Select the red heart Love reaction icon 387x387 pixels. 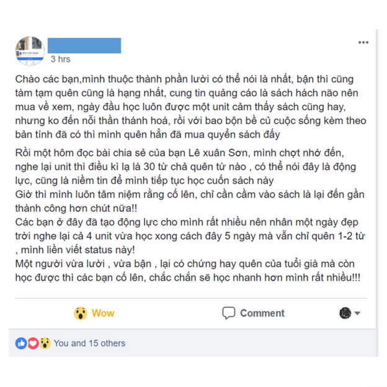33,344
